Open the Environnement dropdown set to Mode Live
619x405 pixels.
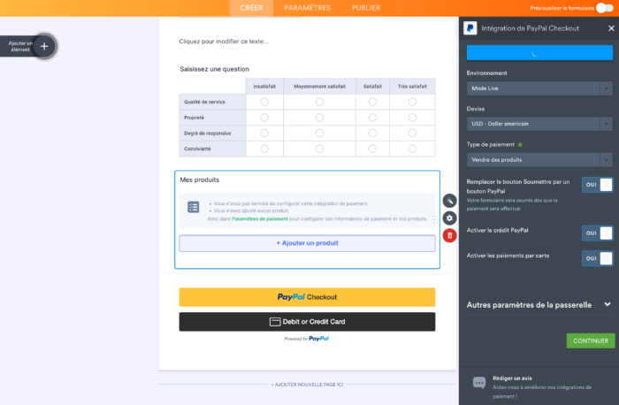pos(539,88)
